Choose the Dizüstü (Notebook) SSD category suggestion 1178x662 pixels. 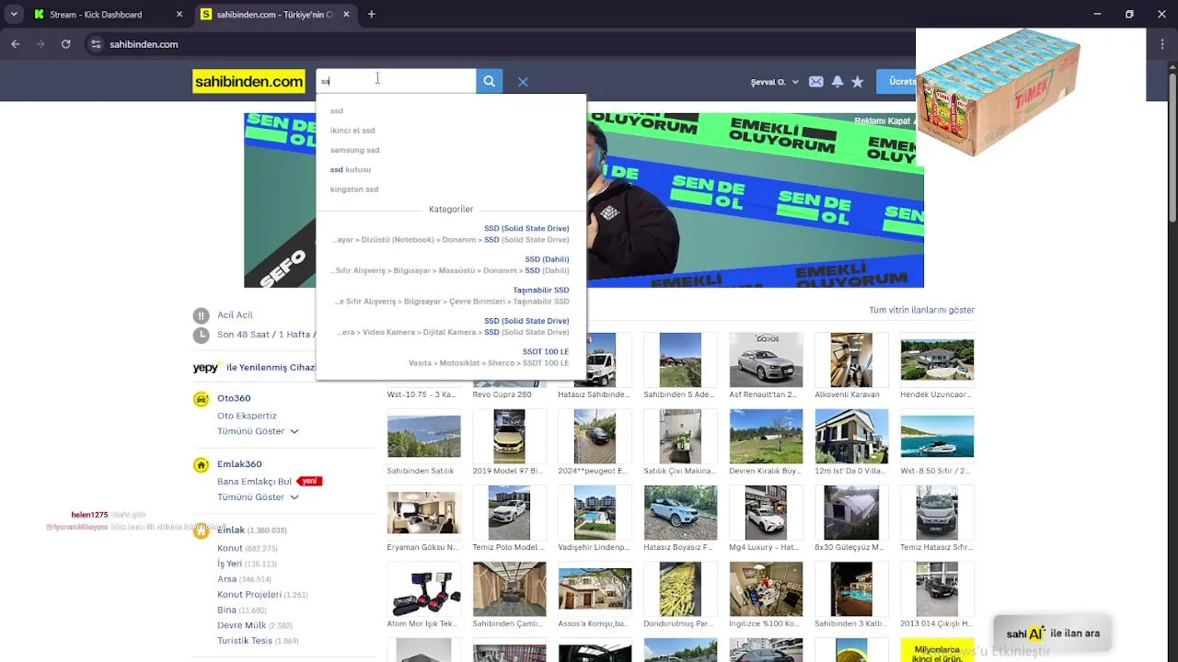point(451,234)
